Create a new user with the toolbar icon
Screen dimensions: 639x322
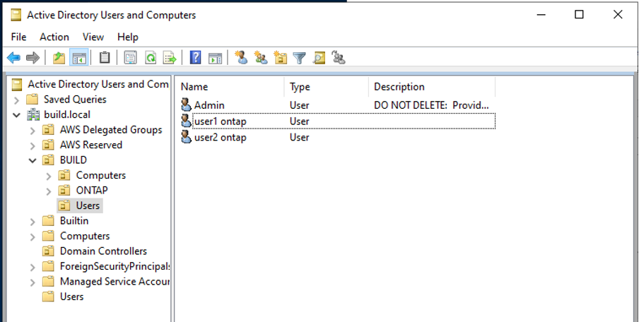pyautogui.click(x=241, y=58)
